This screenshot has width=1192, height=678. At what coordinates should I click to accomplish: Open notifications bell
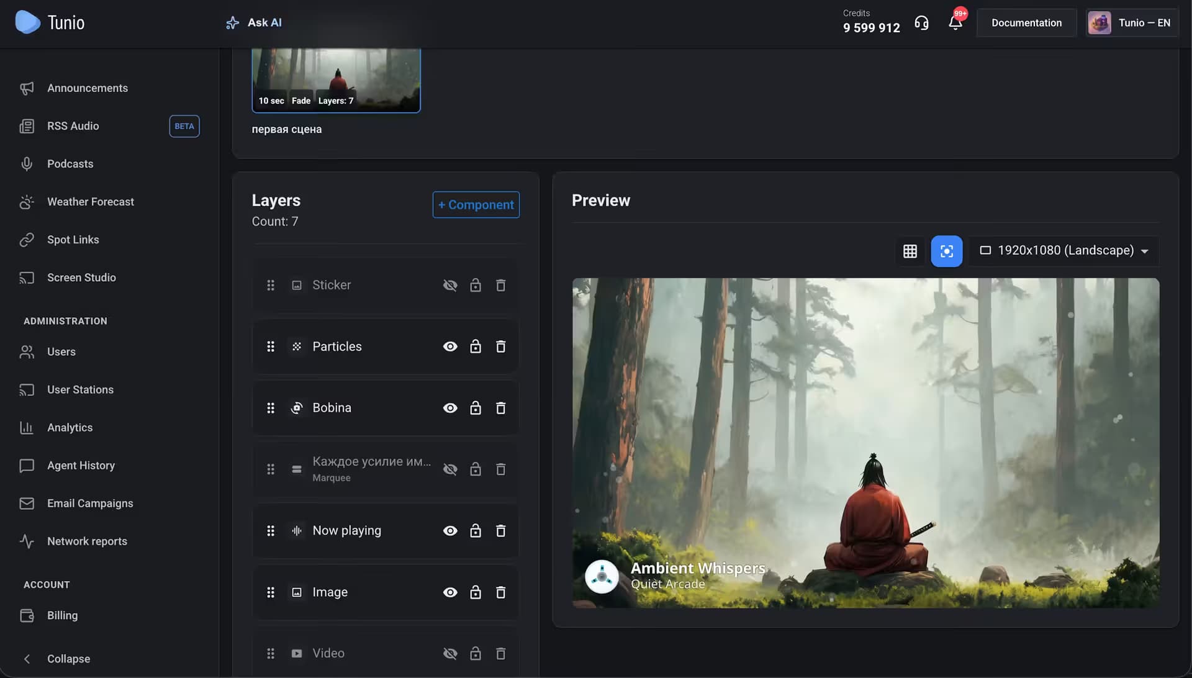pos(955,23)
